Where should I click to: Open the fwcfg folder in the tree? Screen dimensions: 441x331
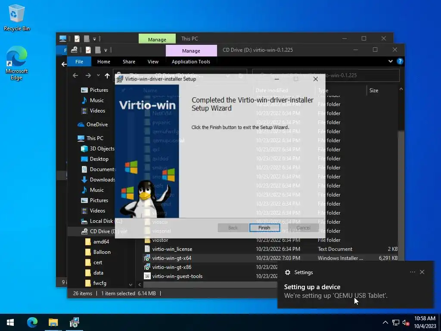[x=96, y=283]
